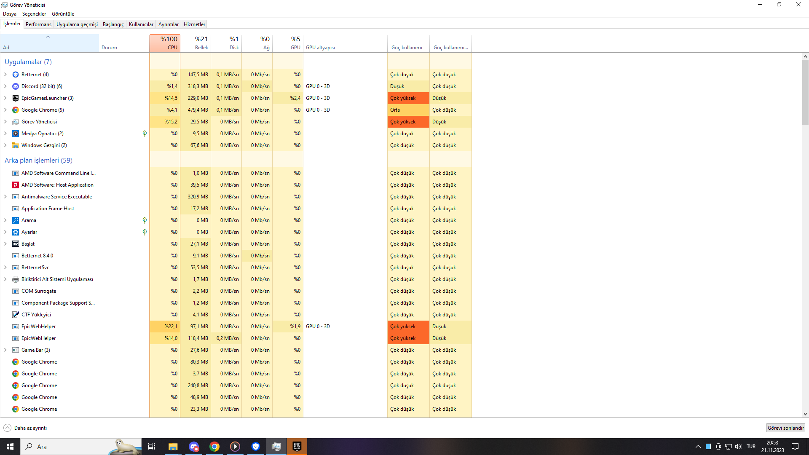Switch to the Performans tab
Screen dimensions: 809x455
tap(38, 24)
